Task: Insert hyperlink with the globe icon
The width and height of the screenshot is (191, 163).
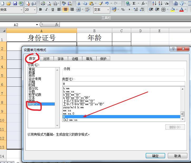Action: 128,3
